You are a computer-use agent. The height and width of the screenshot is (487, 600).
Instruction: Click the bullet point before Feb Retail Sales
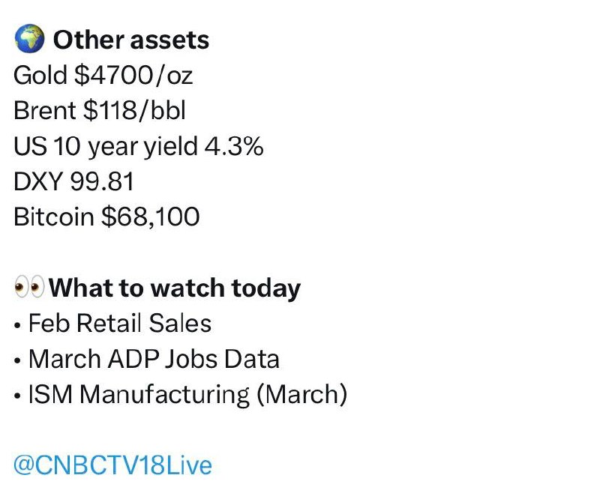click(17, 324)
